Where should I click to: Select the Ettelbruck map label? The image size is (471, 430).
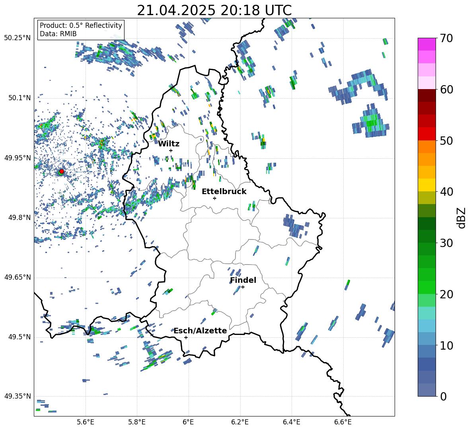pyautogui.click(x=224, y=192)
